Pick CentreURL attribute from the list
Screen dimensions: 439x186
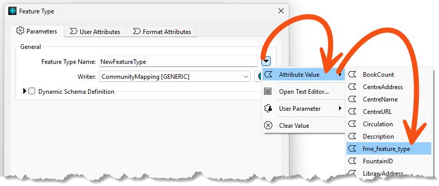click(389, 112)
